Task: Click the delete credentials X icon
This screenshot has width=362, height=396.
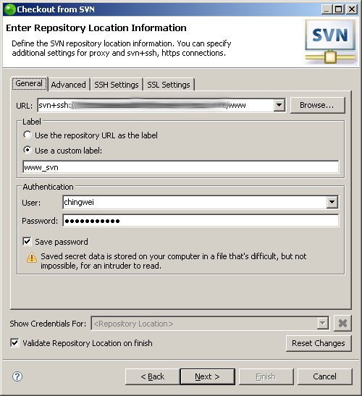Action: click(x=342, y=324)
